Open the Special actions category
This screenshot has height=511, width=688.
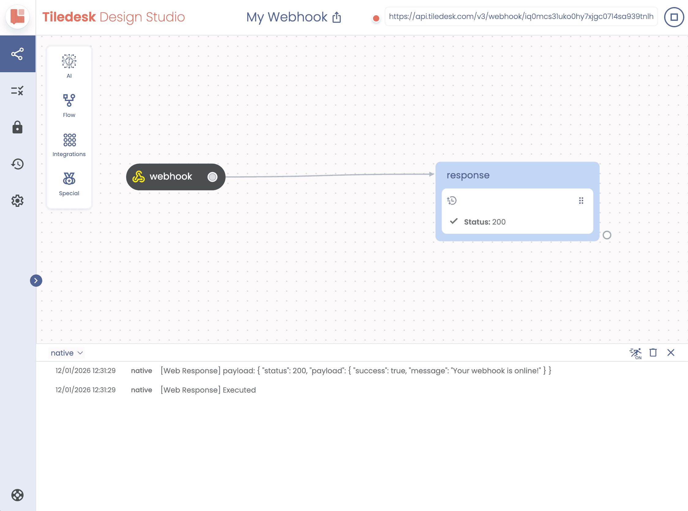69,184
